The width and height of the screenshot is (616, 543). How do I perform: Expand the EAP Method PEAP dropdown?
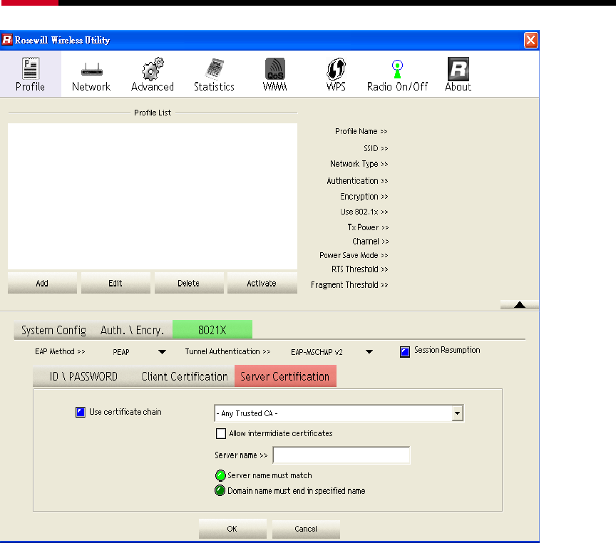point(162,351)
